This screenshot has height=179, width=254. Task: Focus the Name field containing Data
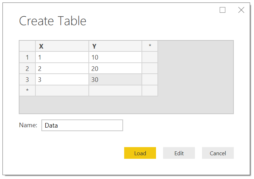(x=82, y=125)
